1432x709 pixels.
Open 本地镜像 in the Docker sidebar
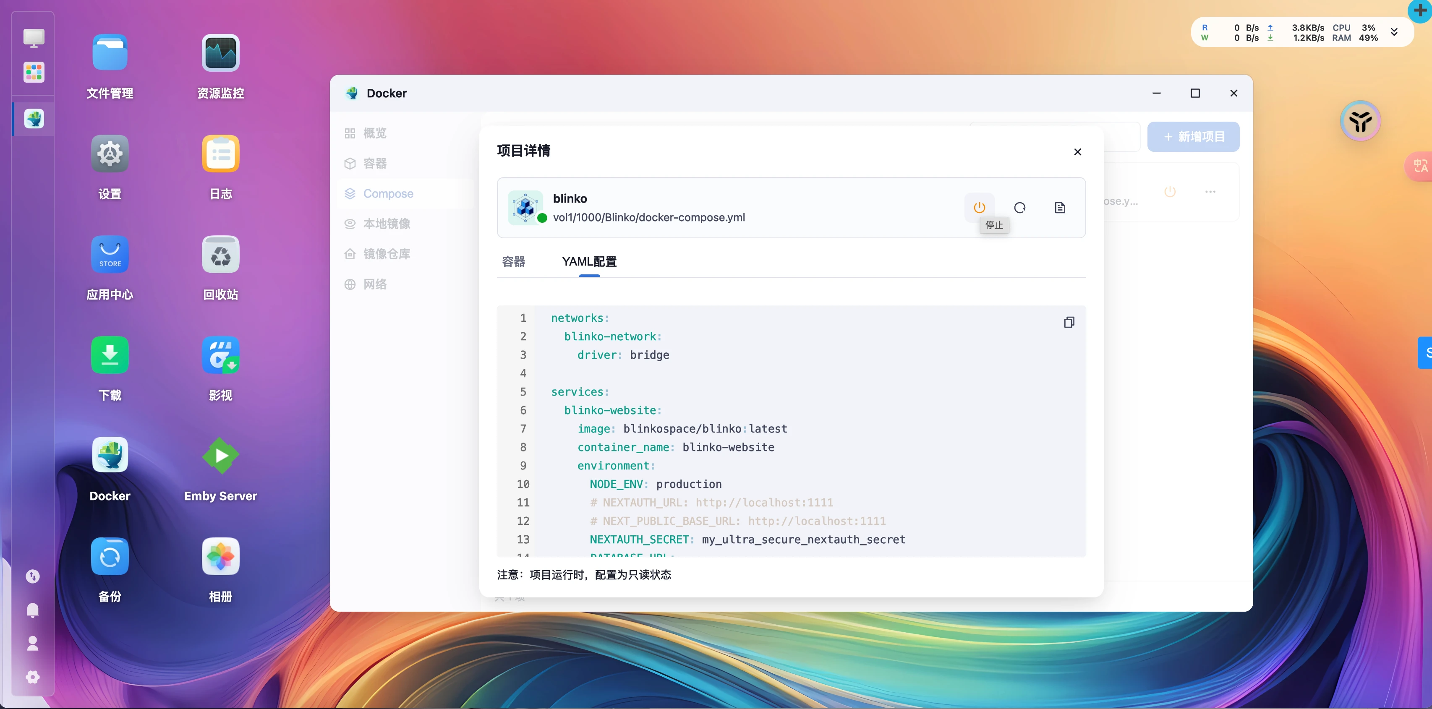(387, 223)
